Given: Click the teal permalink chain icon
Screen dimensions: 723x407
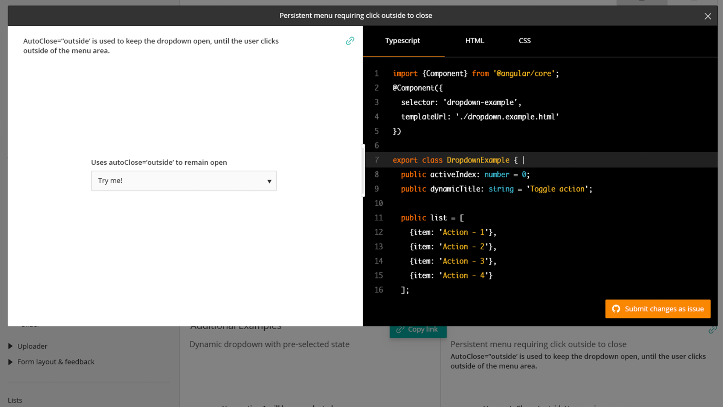Looking at the screenshot, I should [x=350, y=41].
